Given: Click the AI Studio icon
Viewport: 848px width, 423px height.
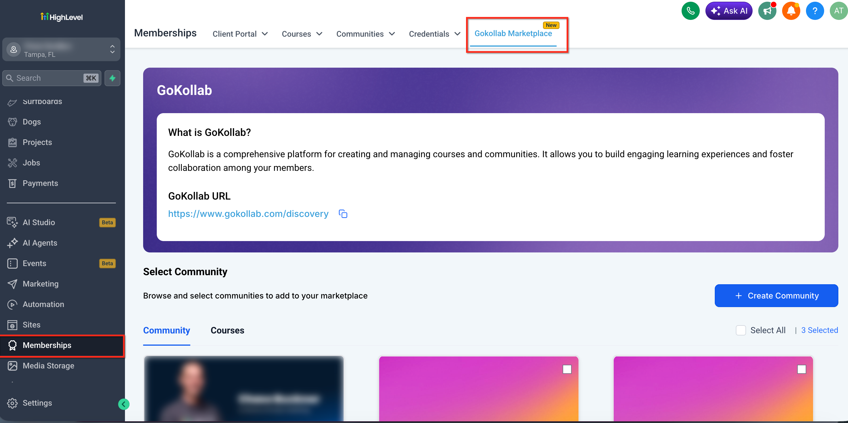Looking at the screenshot, I should [x=12, y=222].
